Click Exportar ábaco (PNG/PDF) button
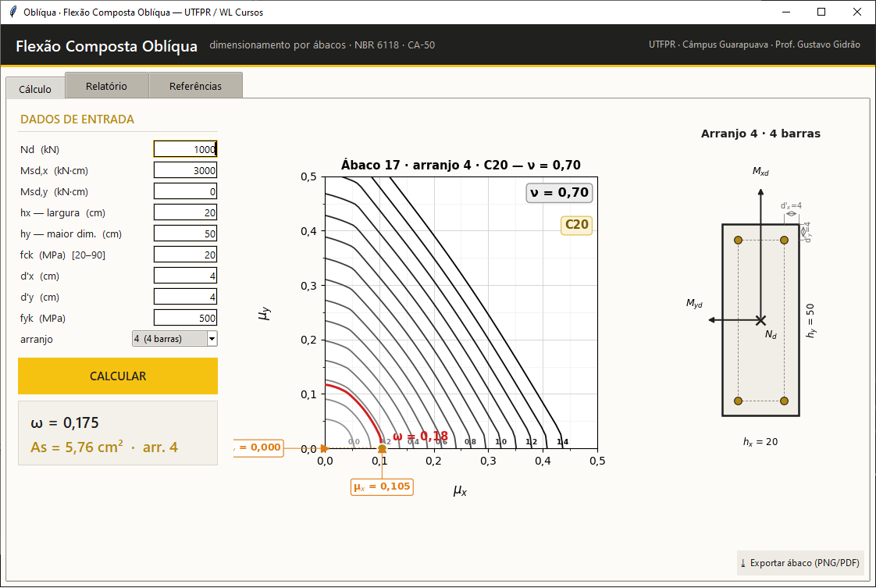876x588 pixels. [x=800, y=563]
